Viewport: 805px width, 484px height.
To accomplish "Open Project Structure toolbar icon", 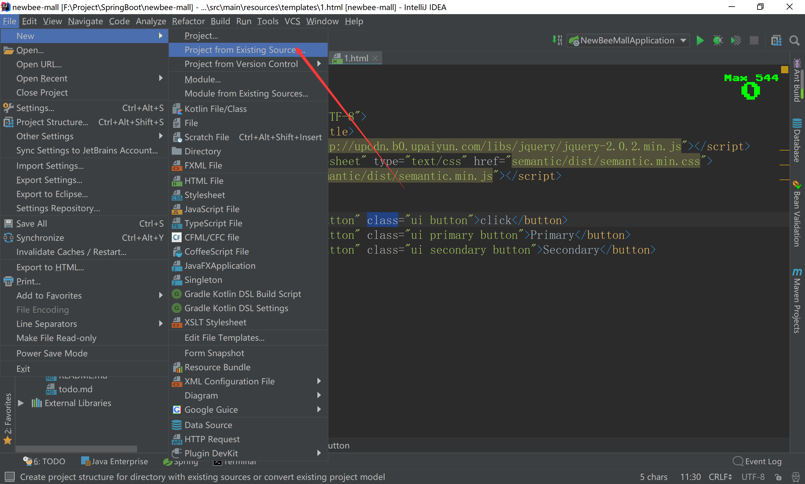I will [776, 41].
